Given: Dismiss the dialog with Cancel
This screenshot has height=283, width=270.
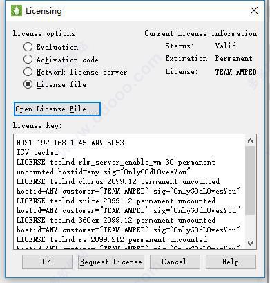Looking at the screenshot, I should click(175, 262).
